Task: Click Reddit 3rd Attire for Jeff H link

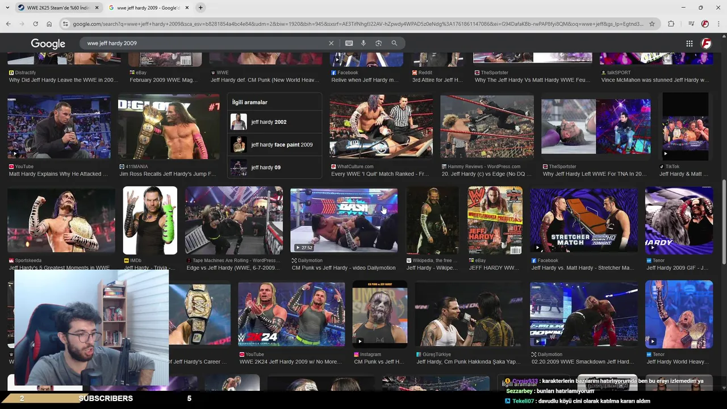Action: click(x=437, y=80)
